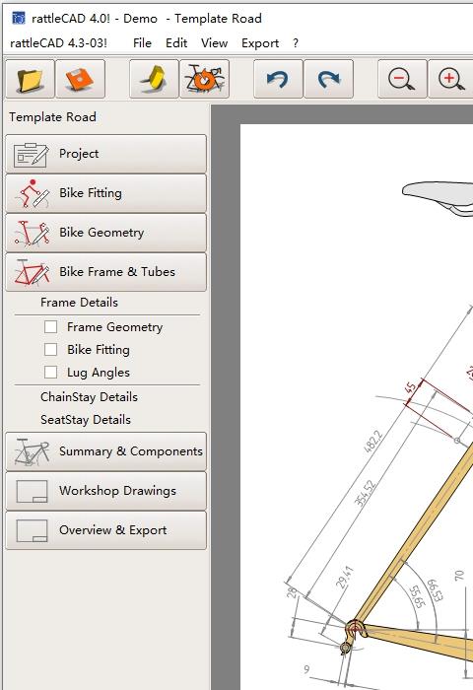Click the 354.52 dimension value in drawing
The image size is (473, 690).
pos(366,493)
